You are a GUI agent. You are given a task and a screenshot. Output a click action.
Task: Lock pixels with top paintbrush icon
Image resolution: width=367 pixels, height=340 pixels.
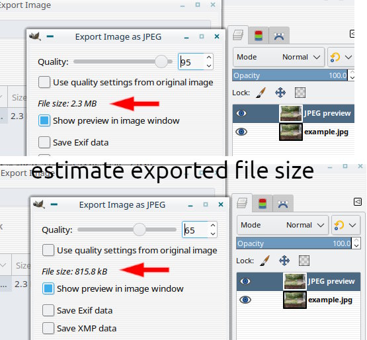pos(261,93)
